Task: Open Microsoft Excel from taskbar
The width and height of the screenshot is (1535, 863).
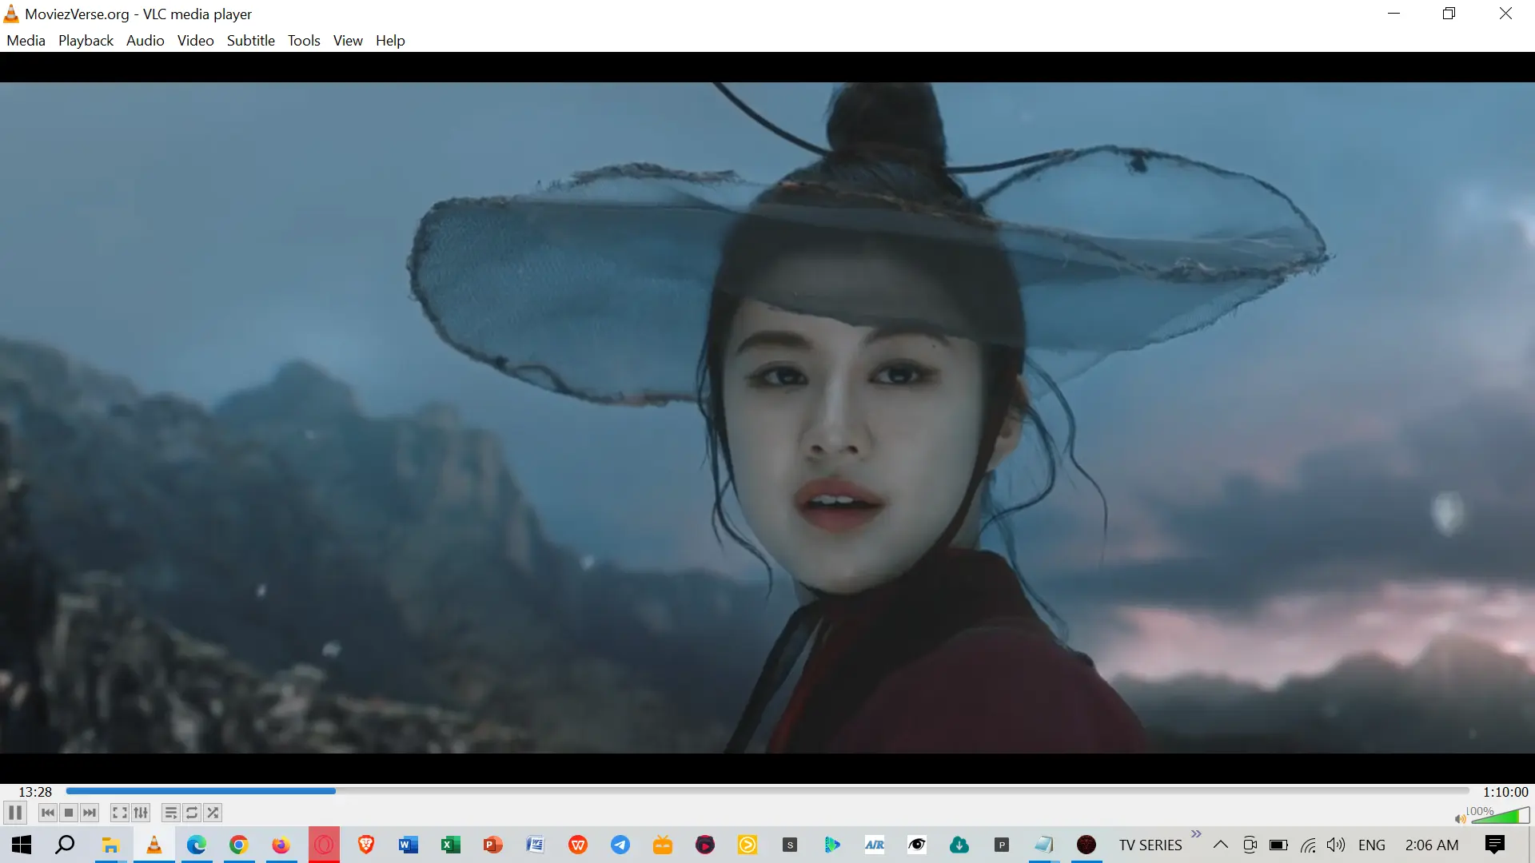Action: tap(451, 845)
